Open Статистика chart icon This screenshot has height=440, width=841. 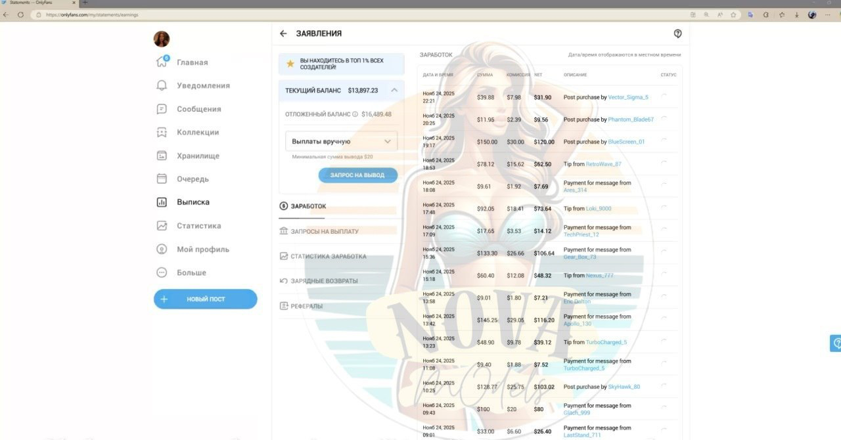point(162,226)
